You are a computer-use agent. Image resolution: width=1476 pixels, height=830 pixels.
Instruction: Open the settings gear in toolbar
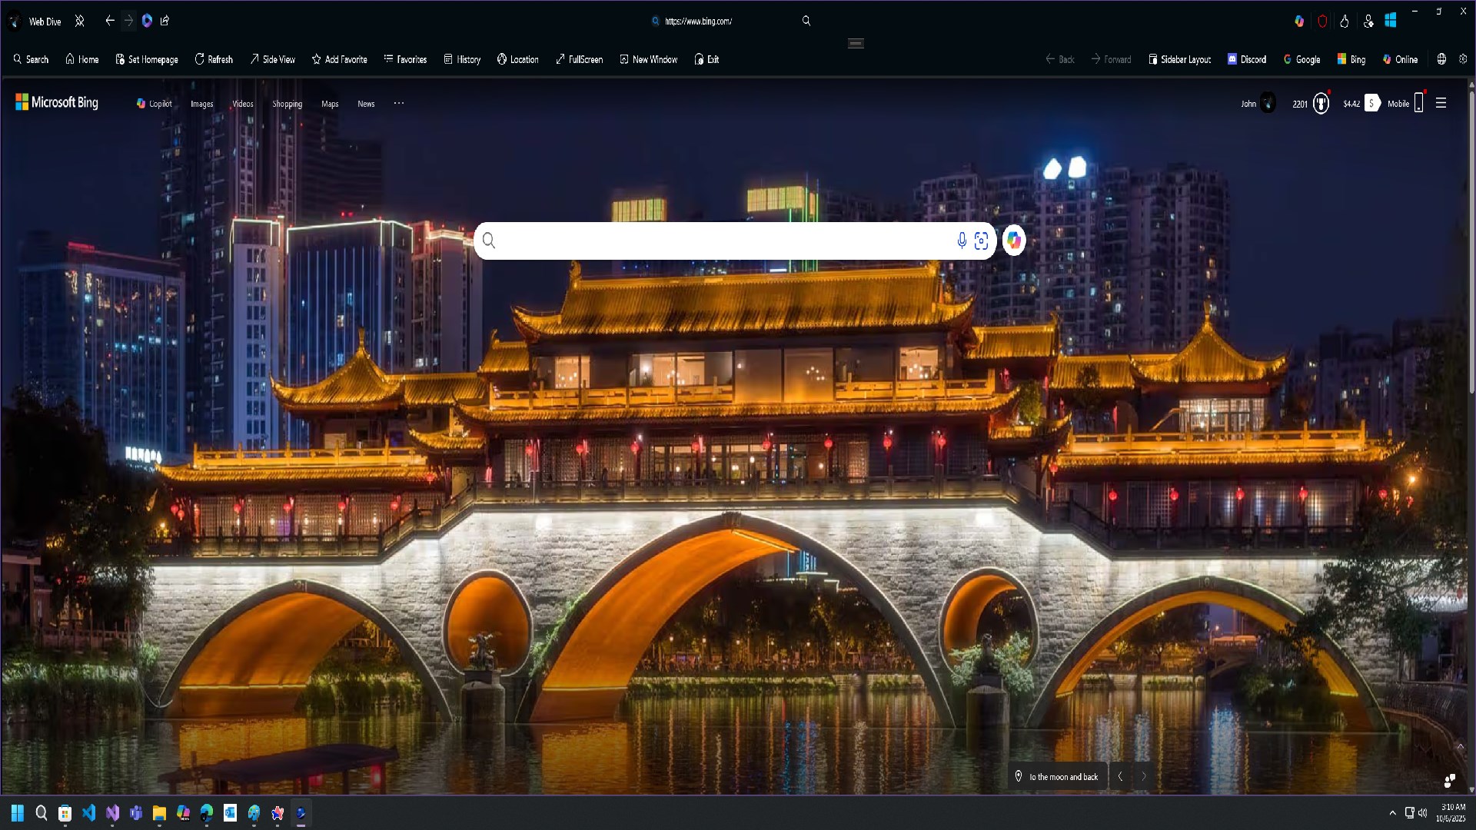pyautogui.click(x=1463, y=59)
